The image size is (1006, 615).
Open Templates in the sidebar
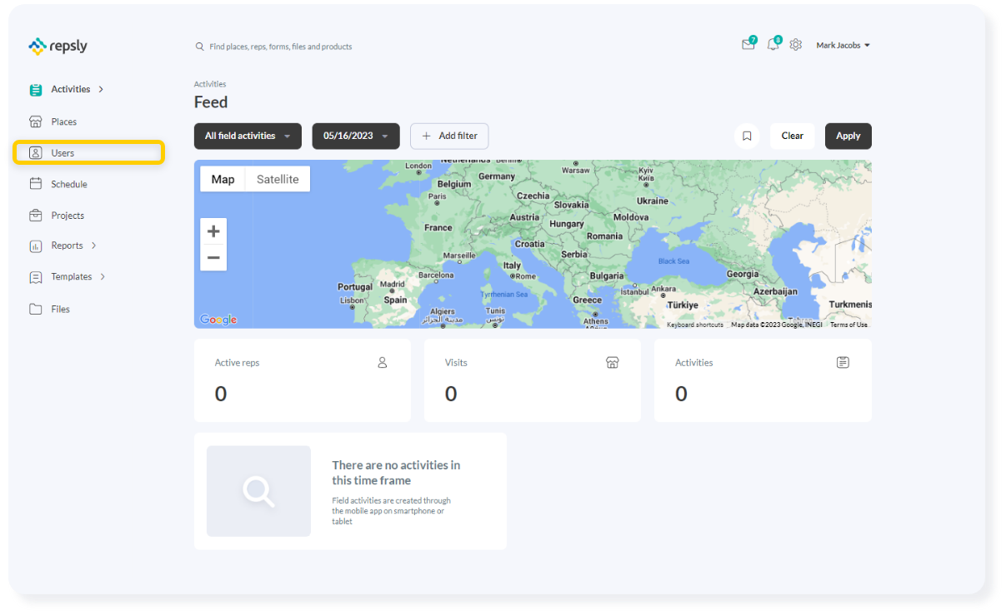(72, 276)
